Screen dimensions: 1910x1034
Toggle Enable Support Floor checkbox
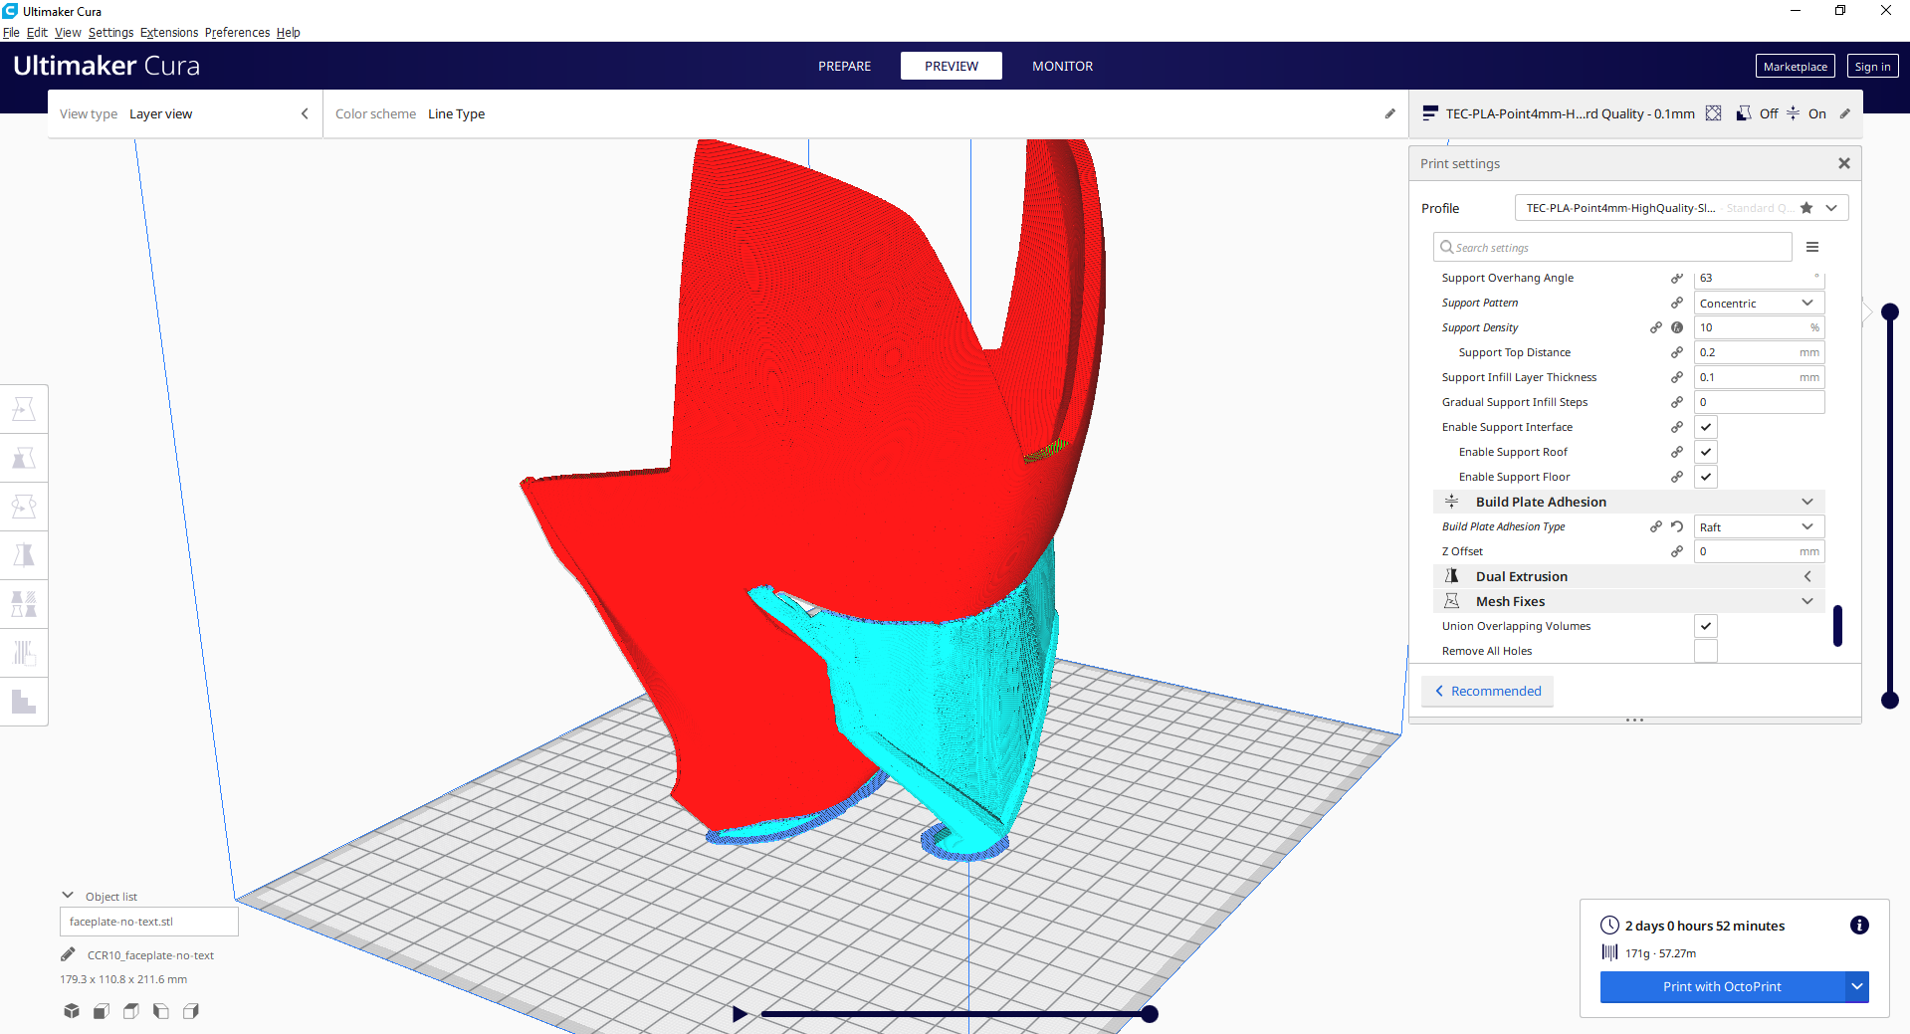tap(1706, 477)
